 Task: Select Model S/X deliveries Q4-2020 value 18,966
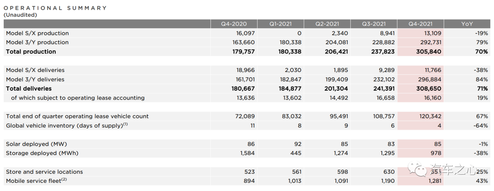coord(246,70)
